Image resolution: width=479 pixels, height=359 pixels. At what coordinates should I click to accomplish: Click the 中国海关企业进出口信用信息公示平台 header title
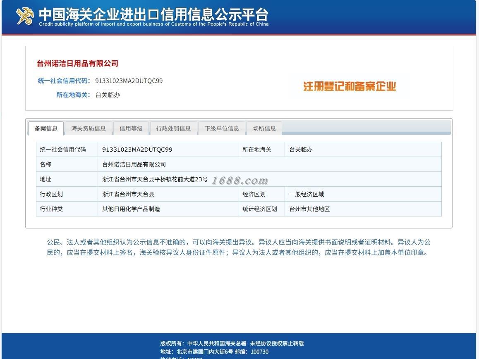[x=153, y=14]
